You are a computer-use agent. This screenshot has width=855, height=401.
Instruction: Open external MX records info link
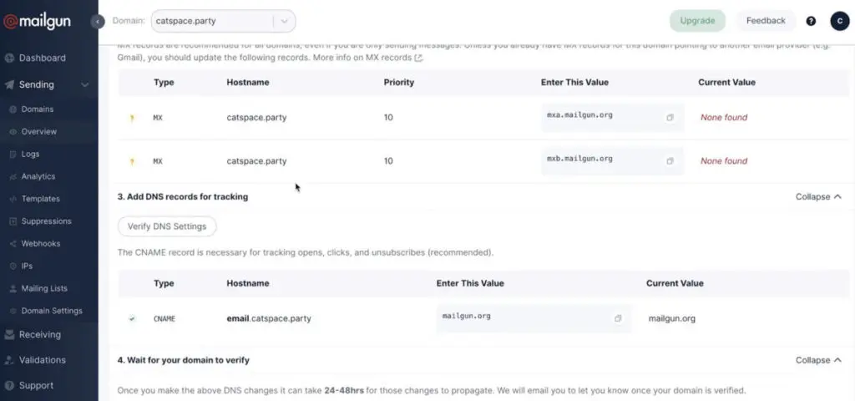click(419, 58)
